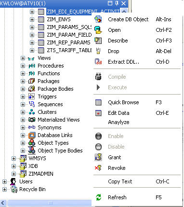Viewport: 184px width, 207px height.
Task: Expand the Recycle Bin node
Action: [x=4, y=189]
